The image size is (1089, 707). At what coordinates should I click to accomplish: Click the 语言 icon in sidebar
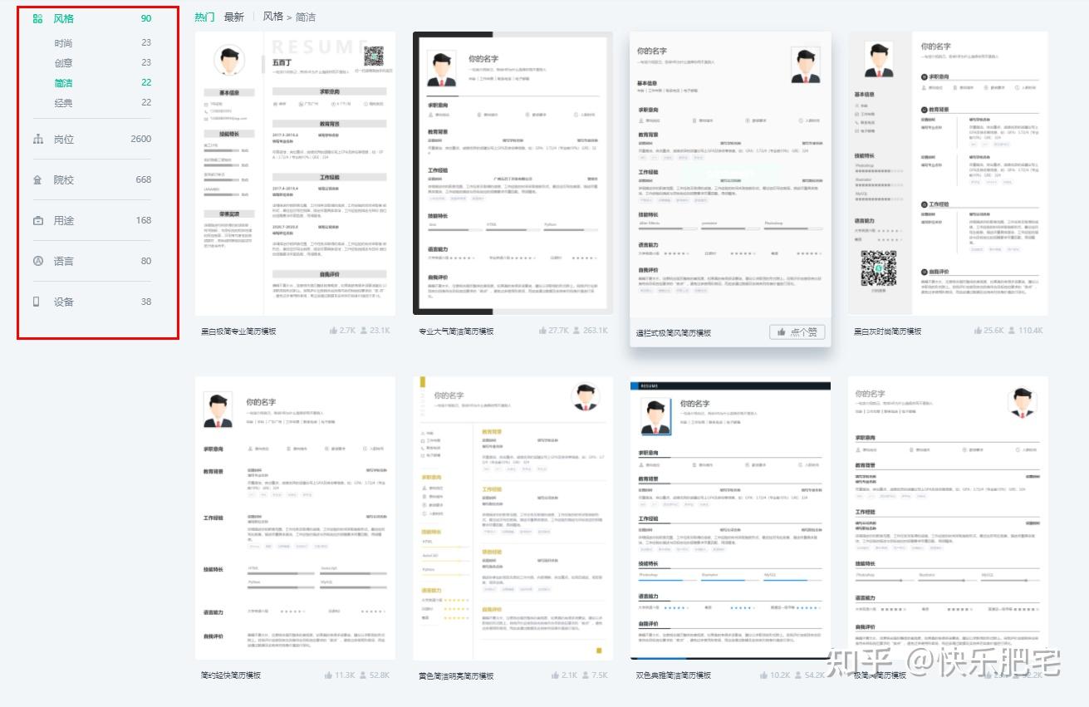click(37, 261)
